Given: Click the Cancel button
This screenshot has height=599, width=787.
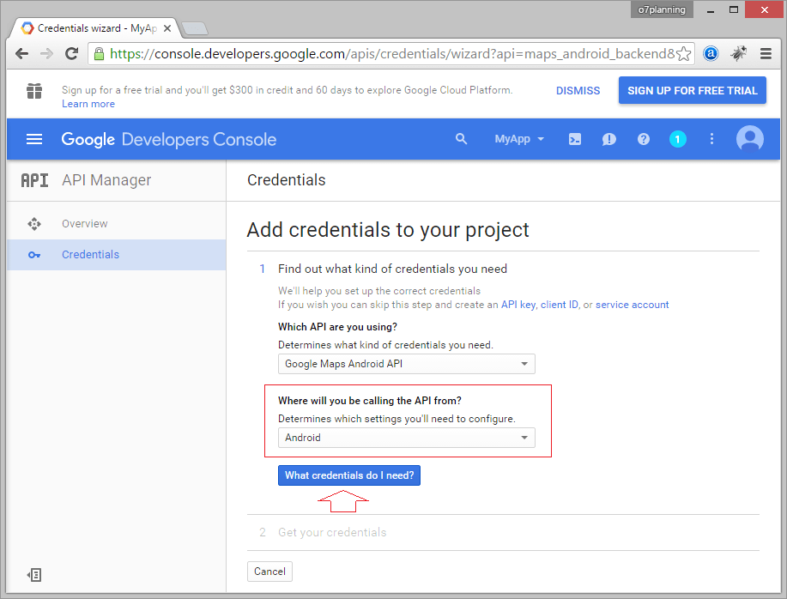Looking at the screenshot, I should pyautogui.click(x=269, y=572).
